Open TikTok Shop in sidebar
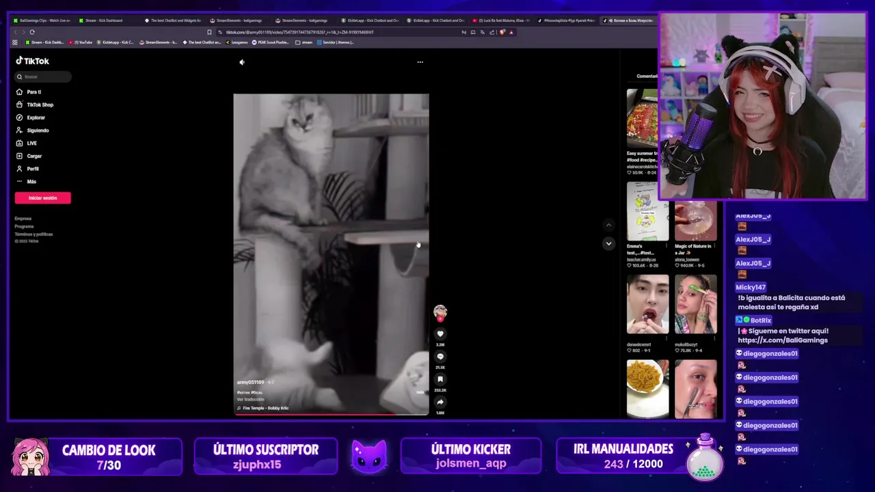 (x=34, y=105)
